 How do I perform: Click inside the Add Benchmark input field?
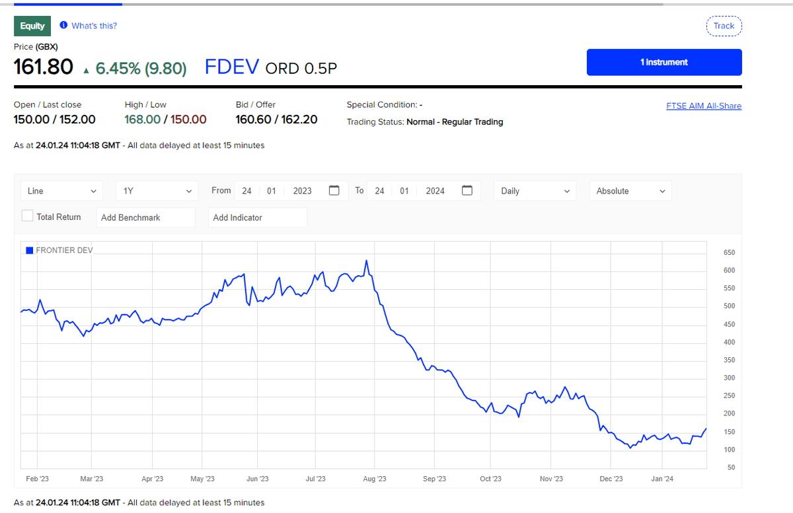coord(145,217)
